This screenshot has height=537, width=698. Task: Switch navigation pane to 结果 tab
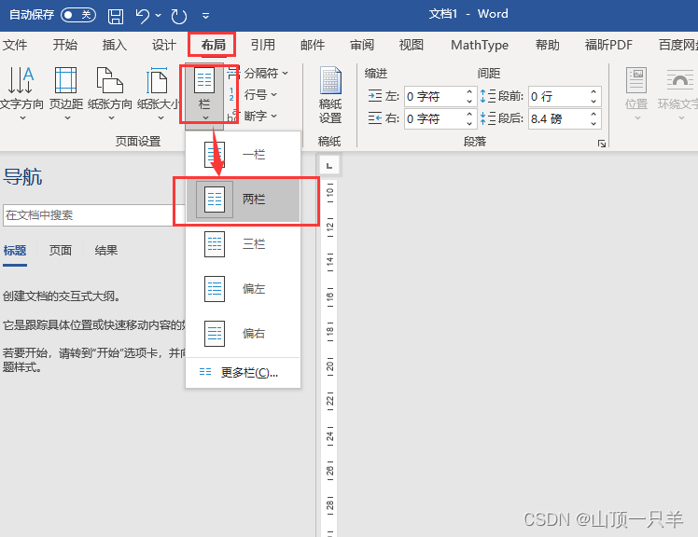[106, 251]
